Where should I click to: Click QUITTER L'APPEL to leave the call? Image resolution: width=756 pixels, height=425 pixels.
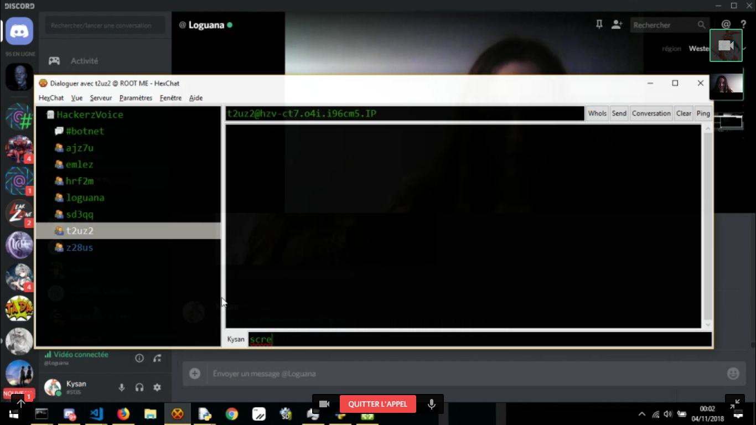pyautogui.click(x=378, y=404)
